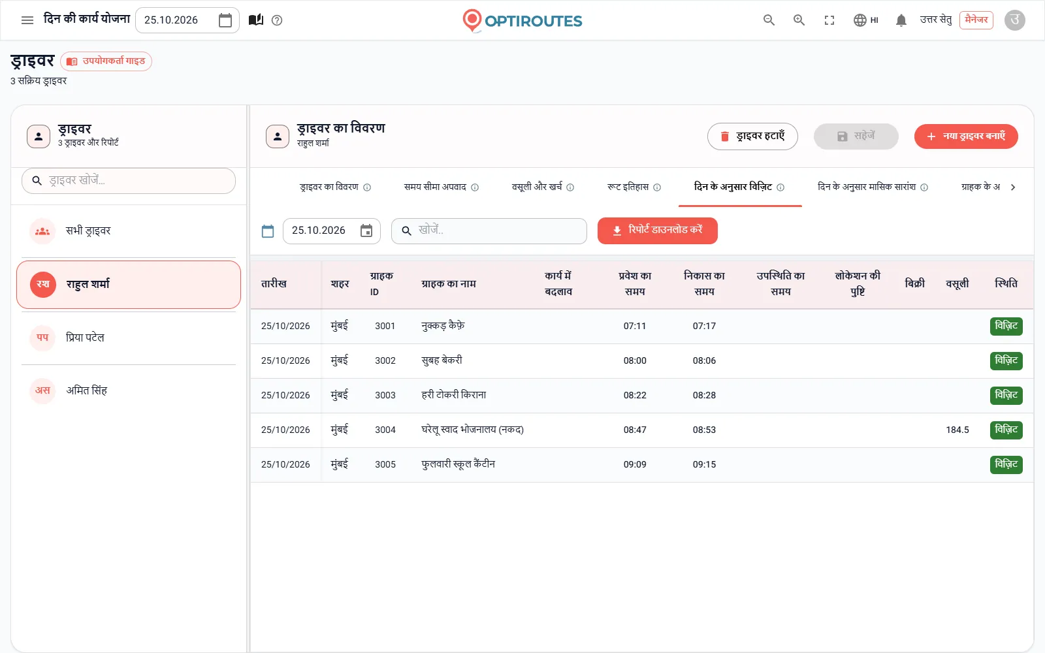Toggle fullscreen mode icon

(x=829, y=20)
